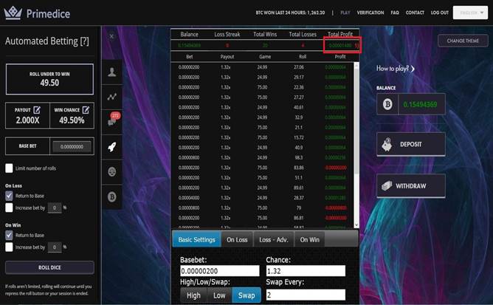
Task: Select the High bet option
Action: pyautogui.click(x=193, y=295)
